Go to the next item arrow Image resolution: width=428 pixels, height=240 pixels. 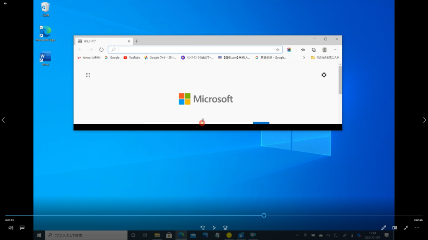click(x=425, y=120)
